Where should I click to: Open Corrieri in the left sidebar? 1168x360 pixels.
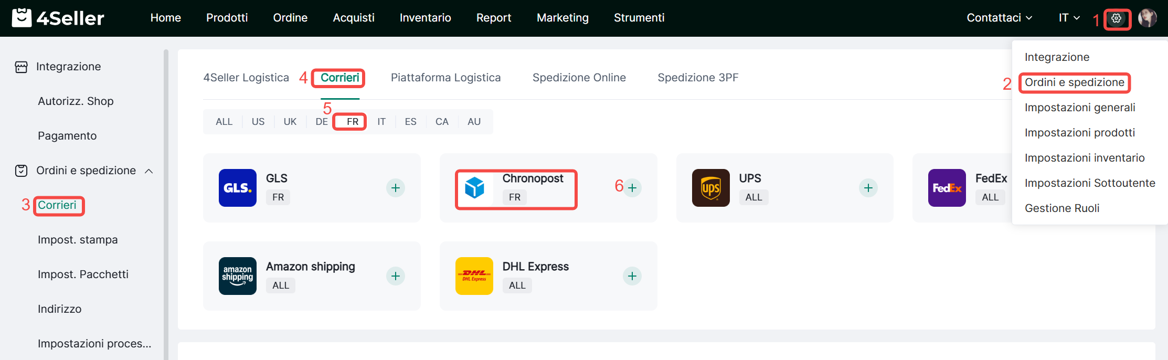[x=57, y=205]
